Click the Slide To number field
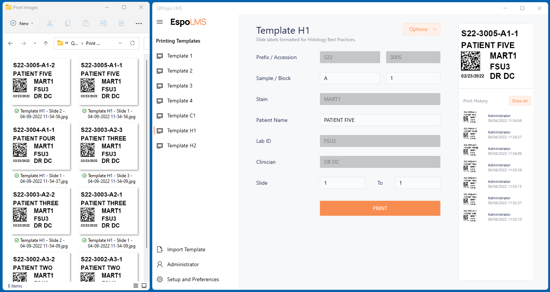The image size is (550, 292). coord(418,183)
